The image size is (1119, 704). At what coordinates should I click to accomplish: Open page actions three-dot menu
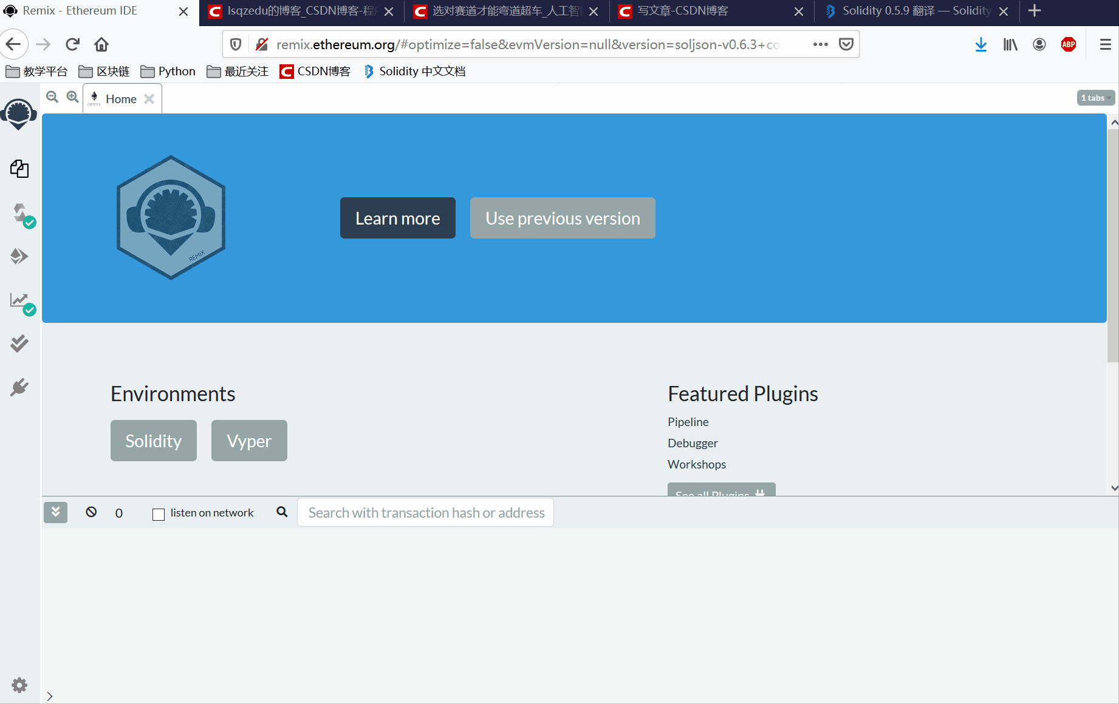[x=820, y=44]
